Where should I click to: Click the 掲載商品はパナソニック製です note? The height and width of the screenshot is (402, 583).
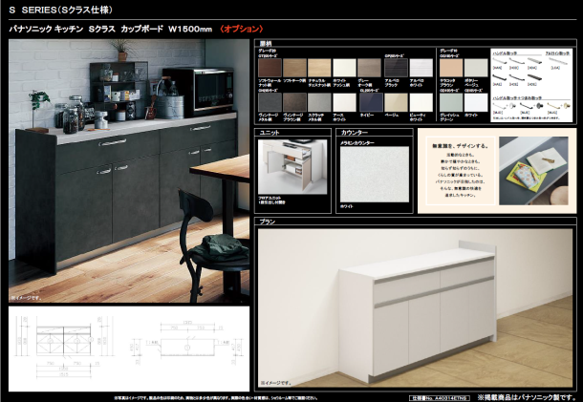pos(527,397)
